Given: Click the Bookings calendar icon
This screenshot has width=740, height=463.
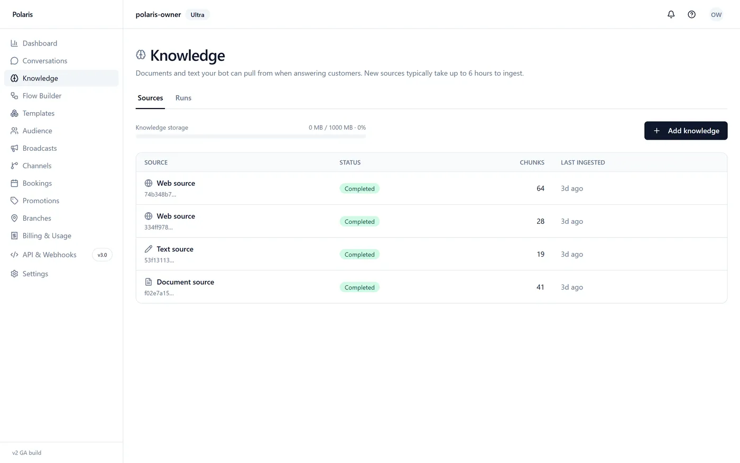Looking at the screenshot, I should tap(14, 183).
